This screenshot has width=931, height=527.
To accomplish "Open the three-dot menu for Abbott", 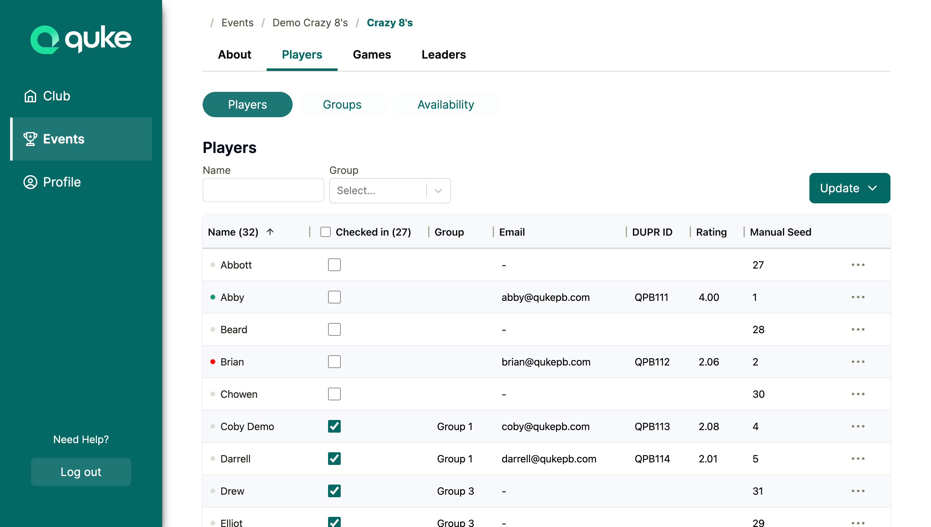I will [x=858, y=265].
